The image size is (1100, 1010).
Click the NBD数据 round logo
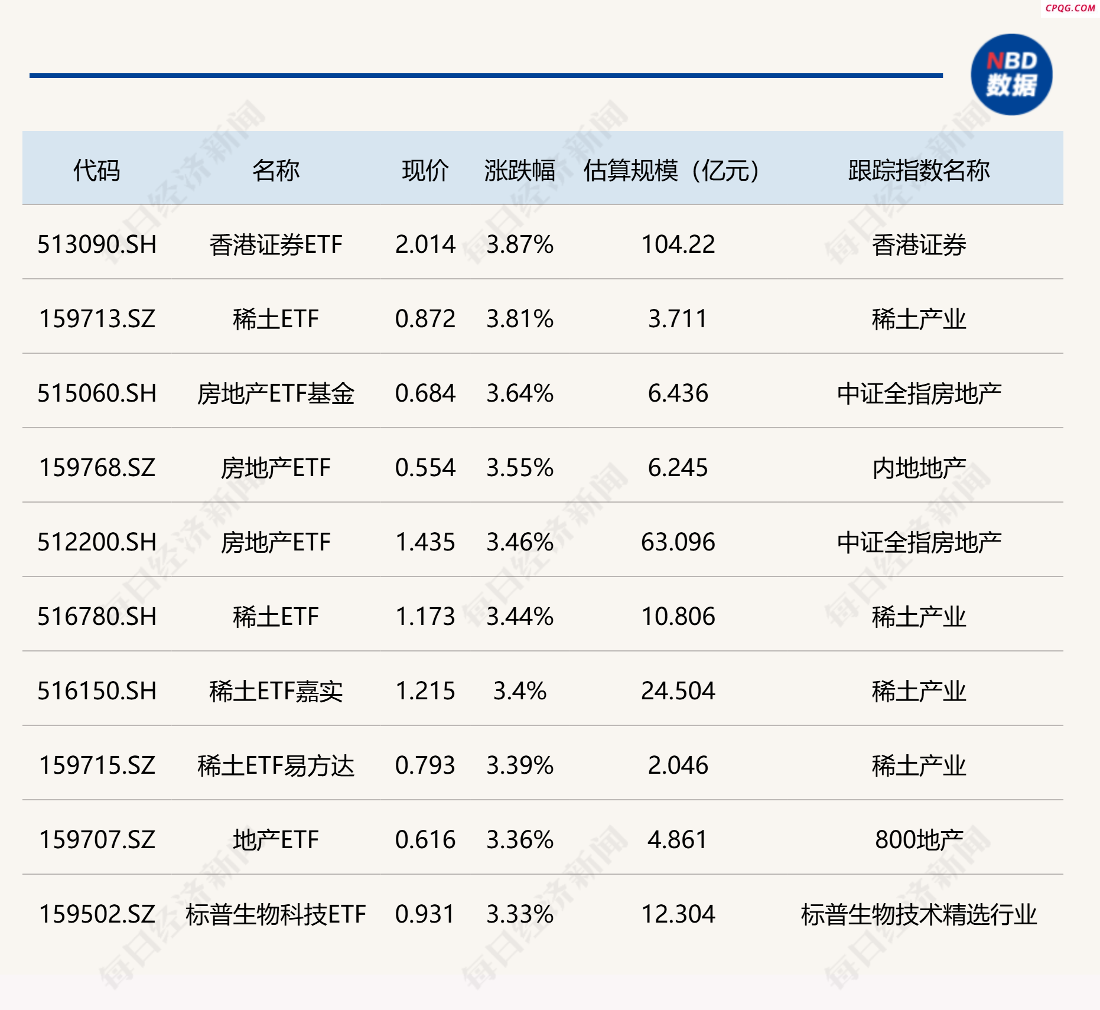tap(1011, 75)
